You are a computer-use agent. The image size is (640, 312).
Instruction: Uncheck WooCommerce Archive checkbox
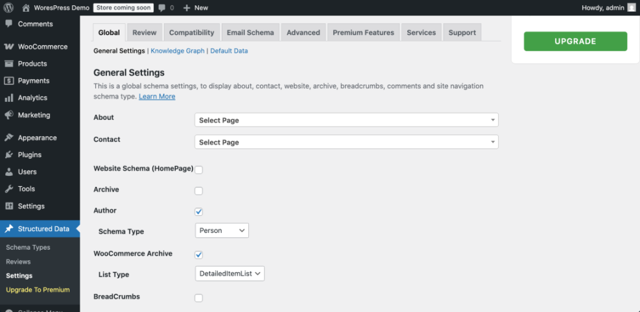(199, 255)
